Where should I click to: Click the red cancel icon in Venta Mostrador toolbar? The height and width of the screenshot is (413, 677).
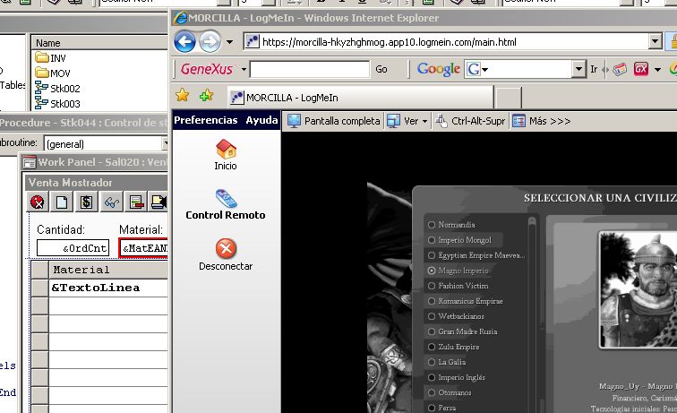(38, 202)
